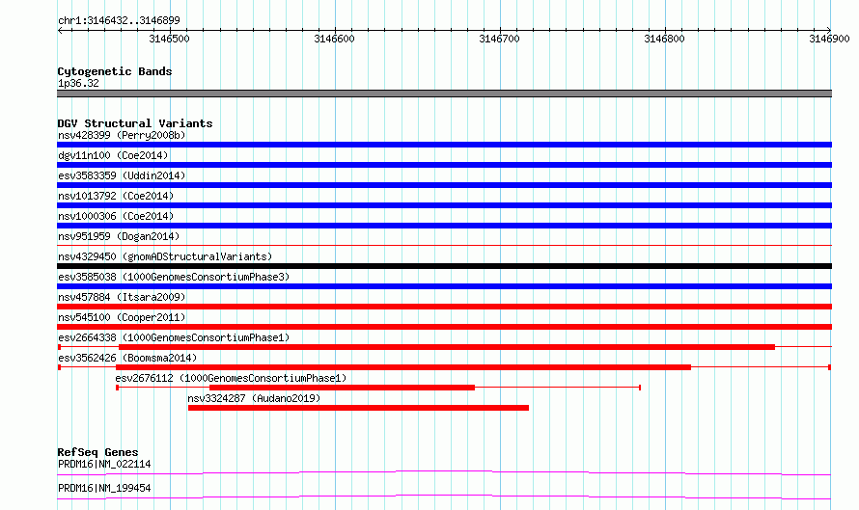The height and width of the screenshot is (510, 859).
Task: Click the nsv1000306 (Coe2014) label
Action: [x=116, y=216]
